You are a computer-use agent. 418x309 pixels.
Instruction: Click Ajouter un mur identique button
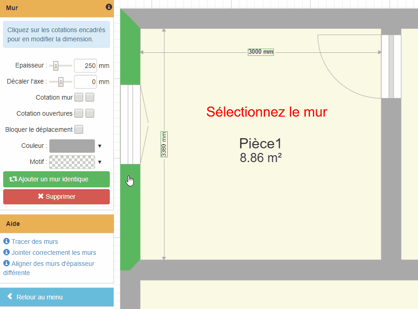pos(56,179)
